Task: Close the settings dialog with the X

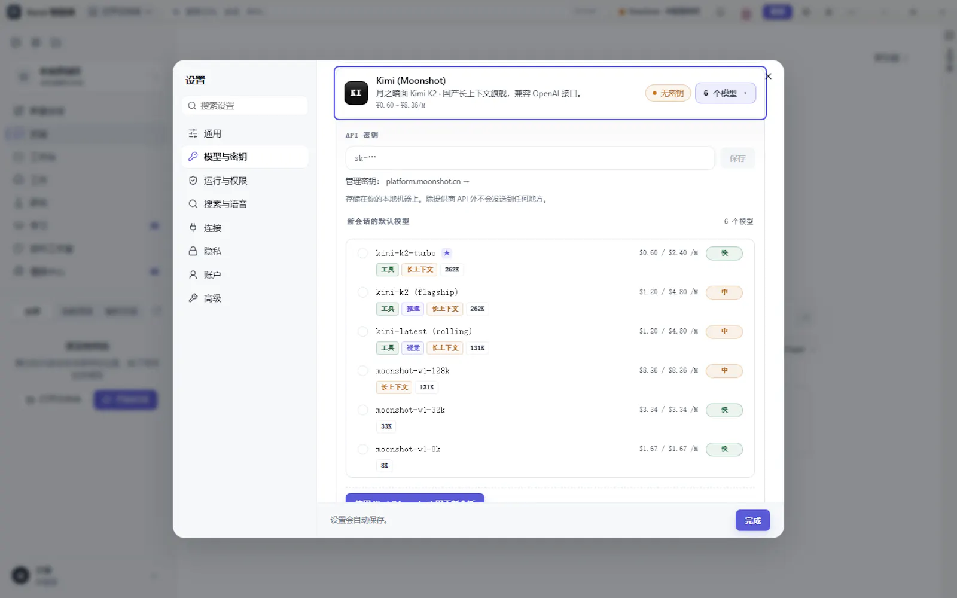Action: [x=769, y=77]
